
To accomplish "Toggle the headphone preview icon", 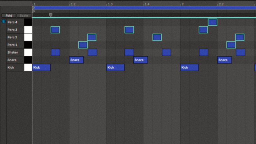I will coord(3,21).
